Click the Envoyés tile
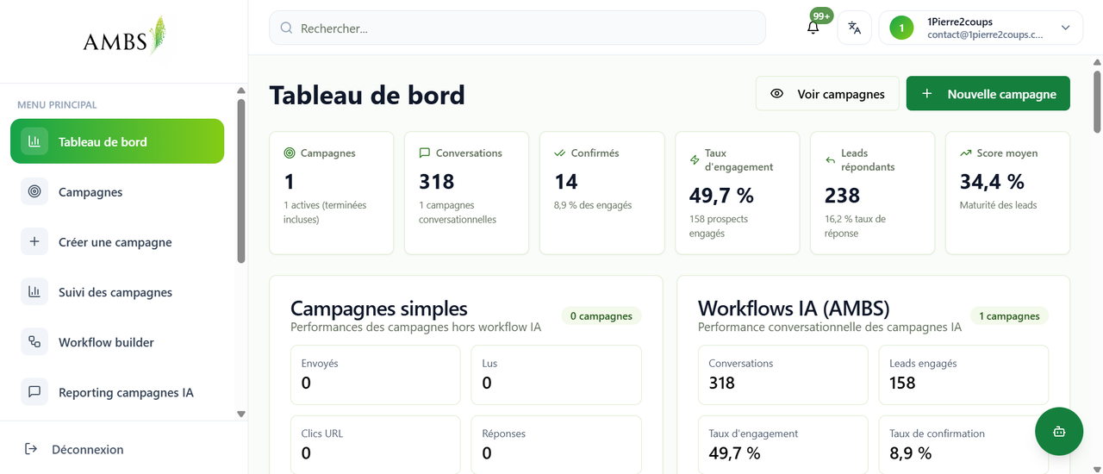This screenshot has height=474, width=1103. [x=375, y=374]
